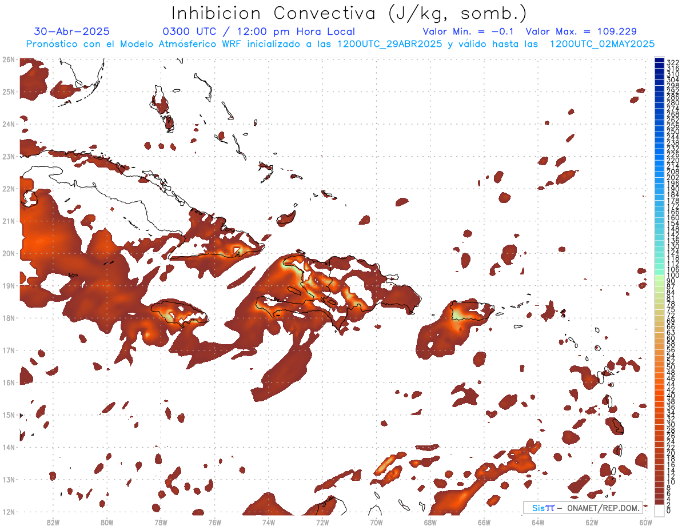
Task: Click the 0 value on the color bar
Action: coord(669,511)
